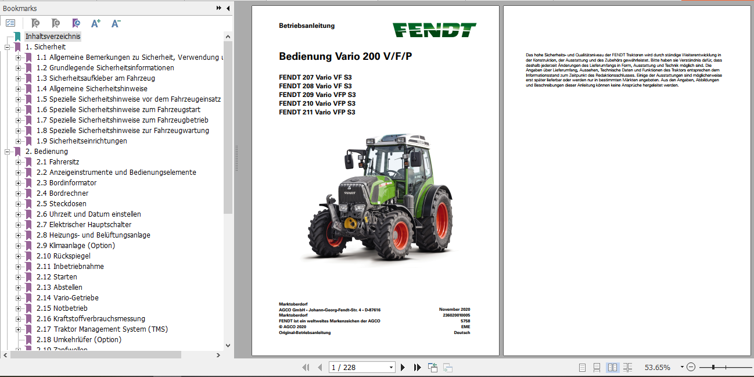754x377 pixels.
Task: Toggle the two-page facing view
Action: 612,367
